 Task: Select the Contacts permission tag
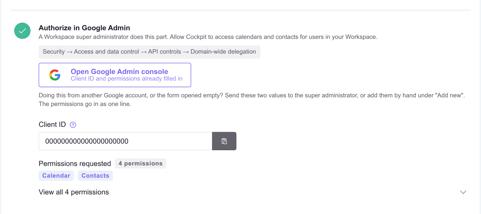pyautogui.click(x=95, y=176)
